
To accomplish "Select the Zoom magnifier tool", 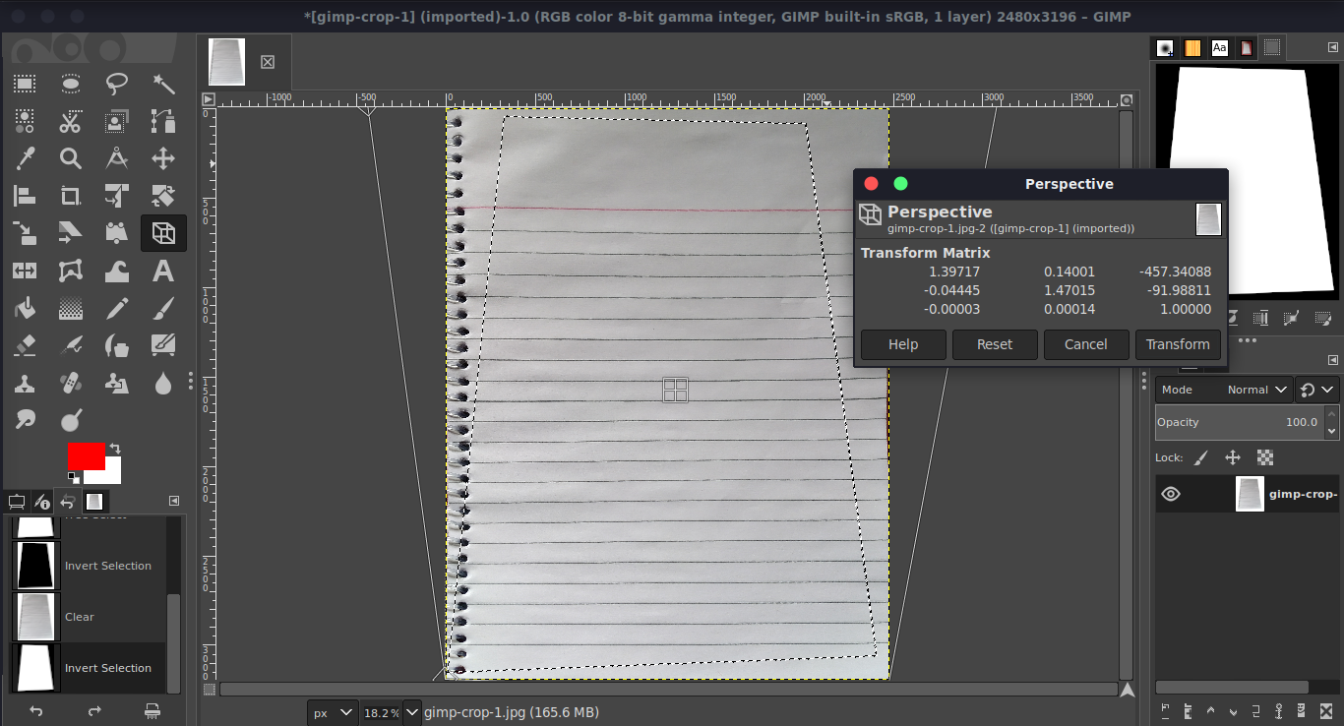I will 71,158.
